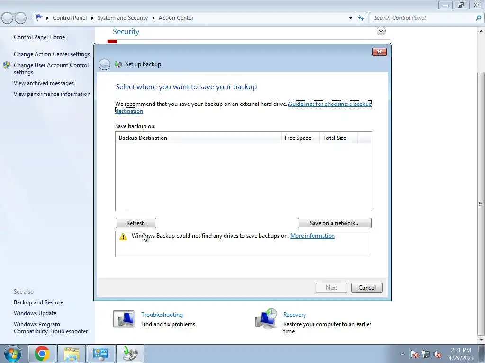Open Recovery link
485x363 pixels.
tap(295, 315)
